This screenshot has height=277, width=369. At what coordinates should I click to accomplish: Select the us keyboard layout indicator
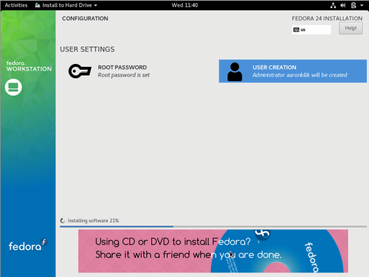pyautogui.click(x=311, y=29)
